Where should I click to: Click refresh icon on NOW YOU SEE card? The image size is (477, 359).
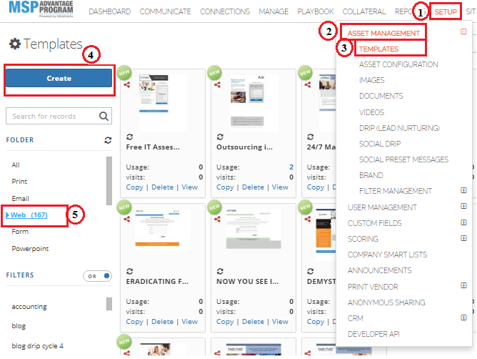(x=220, y=271)
